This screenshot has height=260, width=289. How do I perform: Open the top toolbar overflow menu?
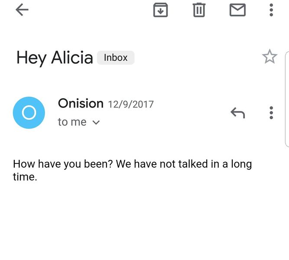point(271,10)
